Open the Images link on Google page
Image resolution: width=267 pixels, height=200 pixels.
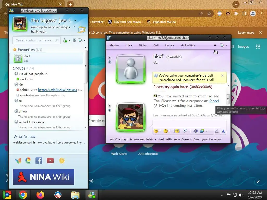click(243, 47)
